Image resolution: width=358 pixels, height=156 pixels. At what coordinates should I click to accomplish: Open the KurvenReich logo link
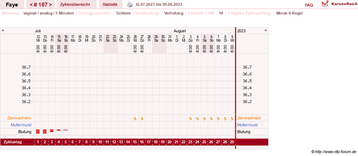[x=339, y=4]
